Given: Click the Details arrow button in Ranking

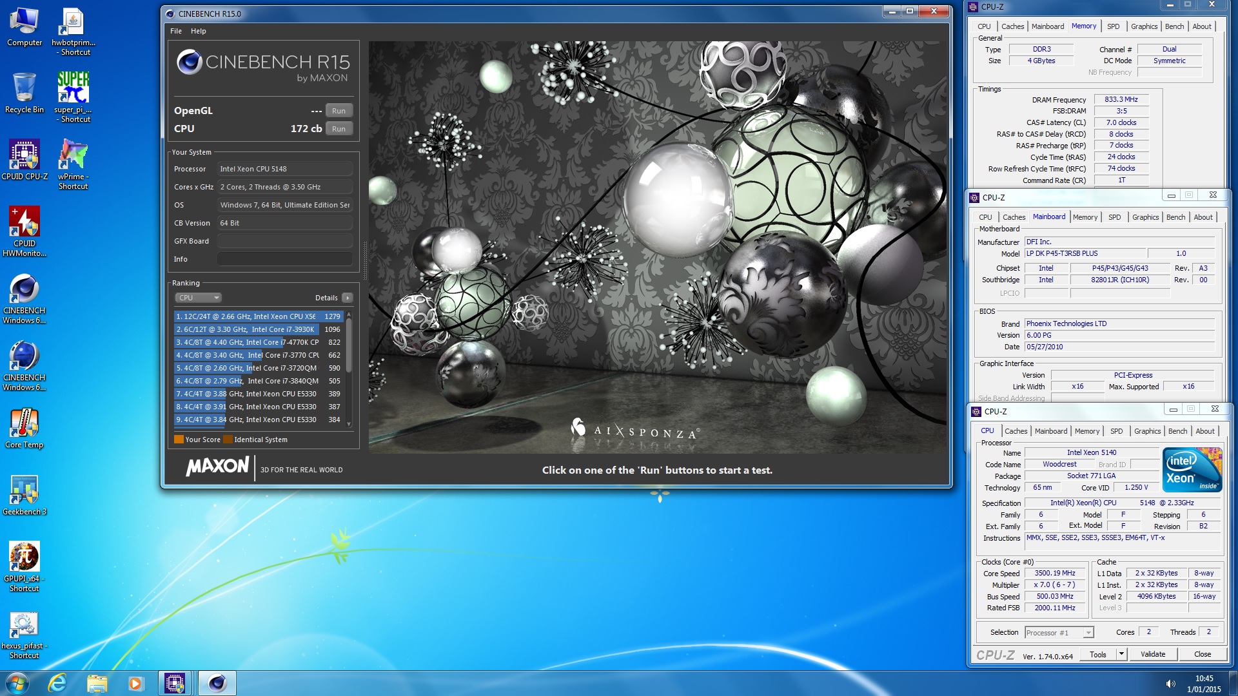Looking at the screenshot, I should tap(348, 298).
